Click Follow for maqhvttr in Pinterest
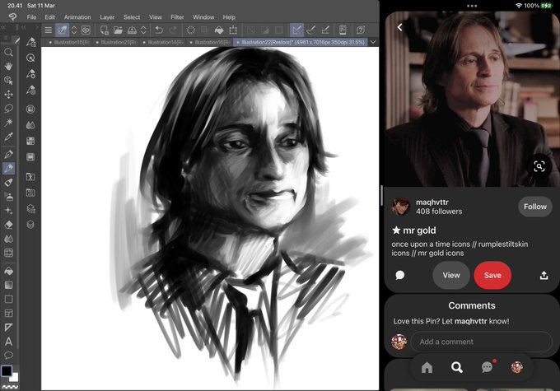 coord(535,207)
